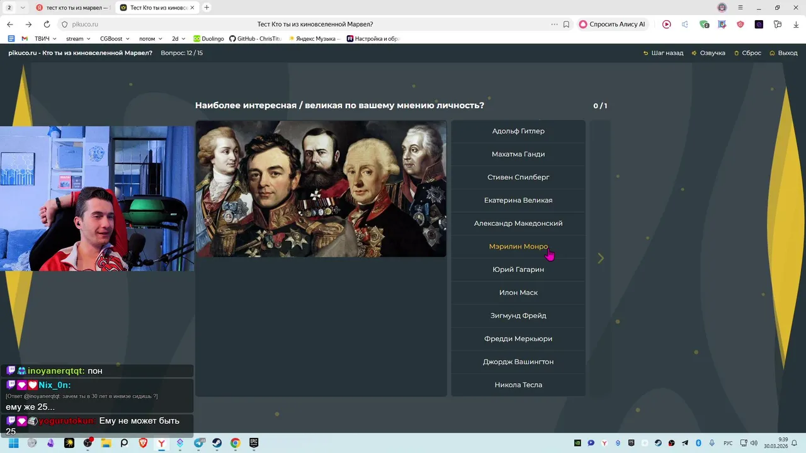Choose answer Юрий Гагарин
The width and height of the screenshot is (806, 453).
[x=518, y=269]
